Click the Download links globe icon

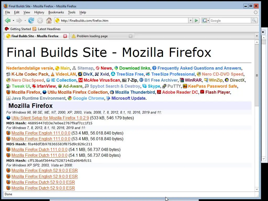116,68
